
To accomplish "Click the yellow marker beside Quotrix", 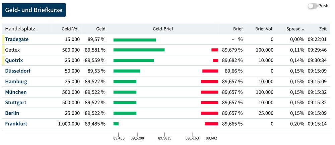I will pyautogui.click(x=3, y=60).
